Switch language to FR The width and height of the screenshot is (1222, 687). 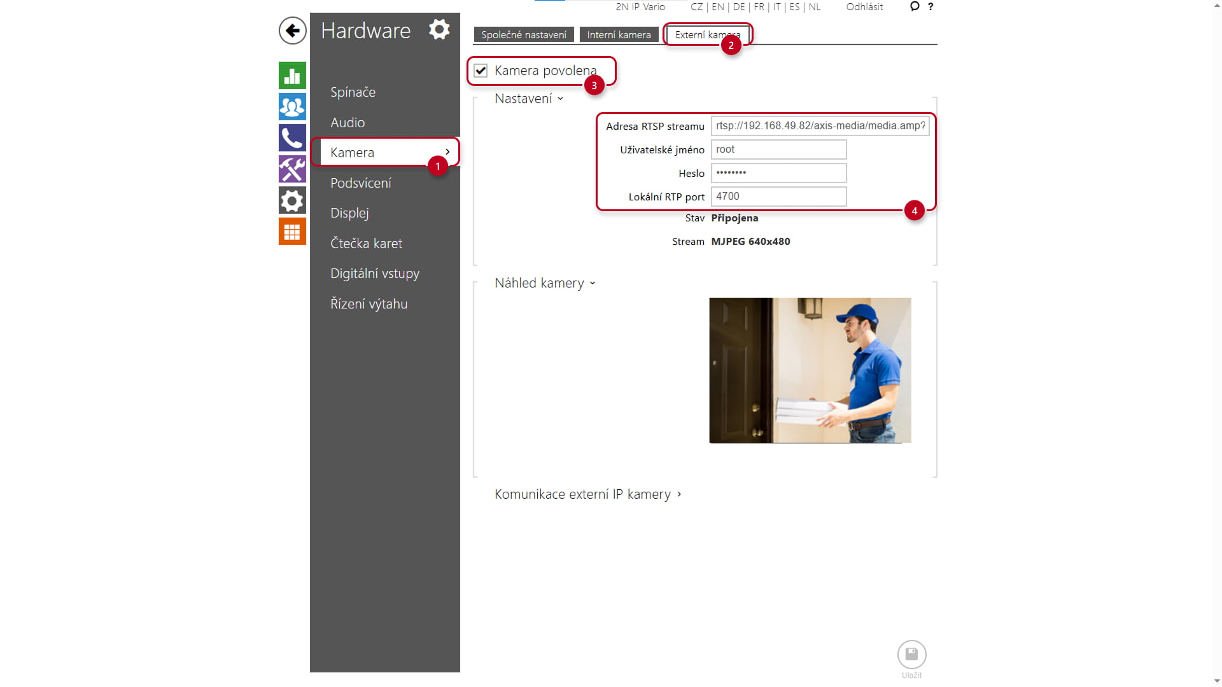(759, 7)
